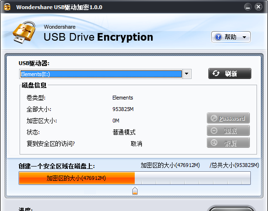Click the blue question mark help icon
268x211 pixels.
pyautogui.click(x=218, y=37)
